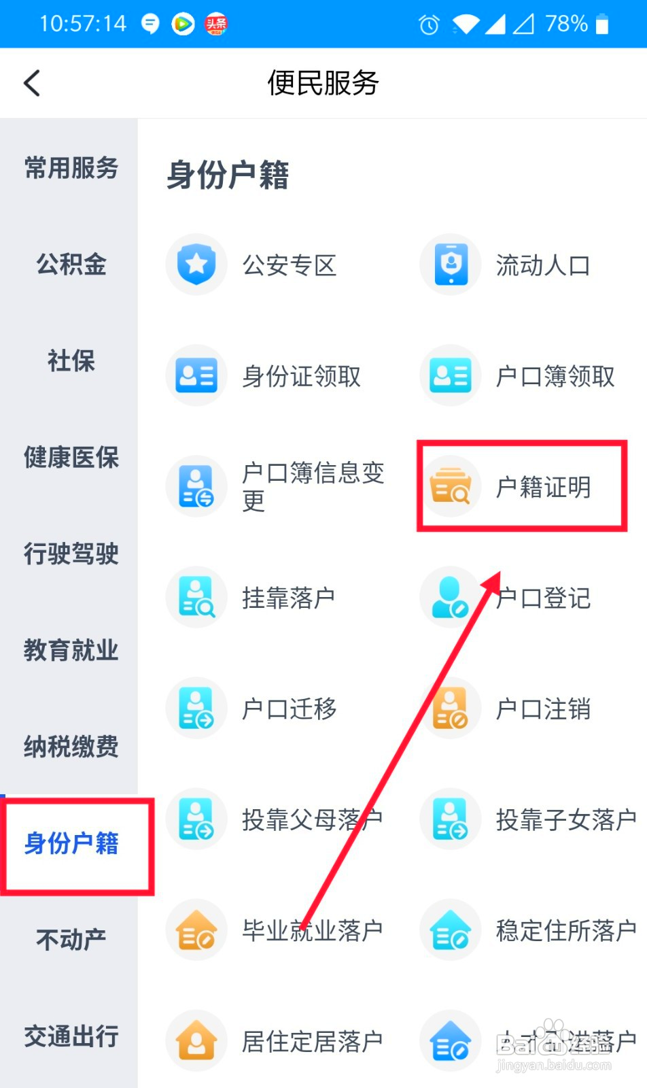Open 稳定住所落户 service entry
Image resolution: width=647 pixels, height=1088 pixels.
coord(566,930)
